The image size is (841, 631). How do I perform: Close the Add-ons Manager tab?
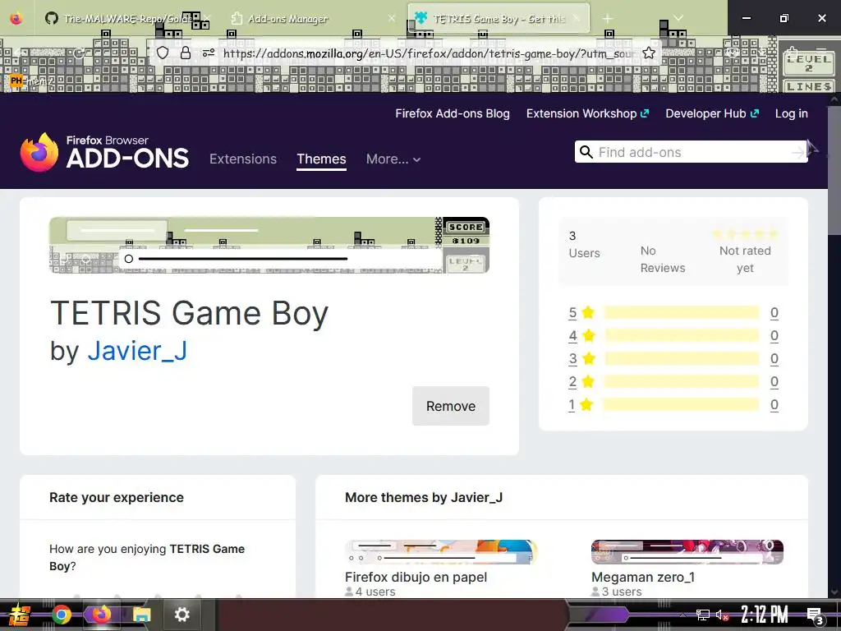tap(392, 19)
